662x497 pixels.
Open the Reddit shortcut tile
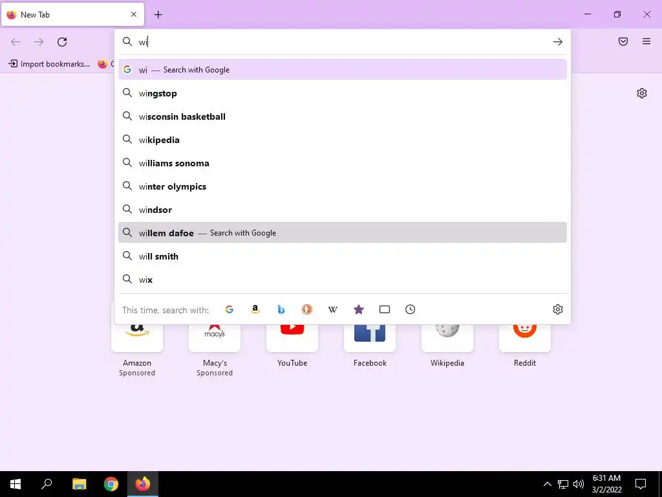525,346
